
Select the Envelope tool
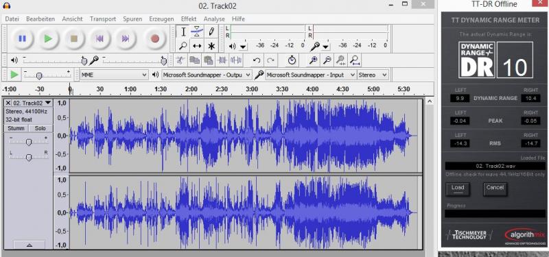[x=197, y=32]
